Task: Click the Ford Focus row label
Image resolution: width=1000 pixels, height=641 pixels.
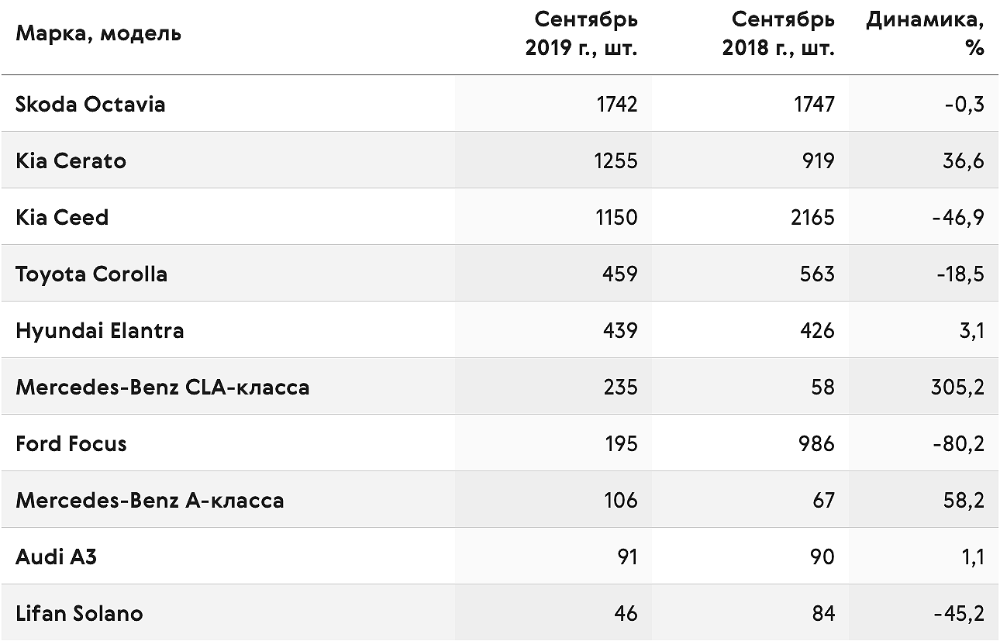Action: [71, 443]
